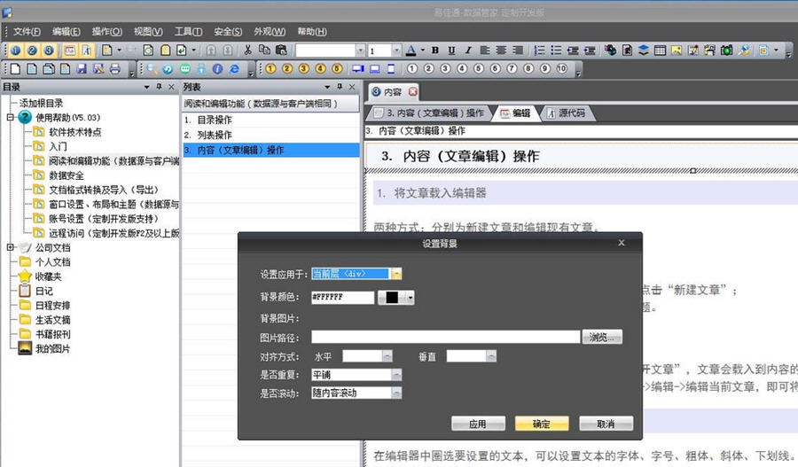Click the Cut scissors icon
This screenshot has width=798, height=467.
[248, 50]
